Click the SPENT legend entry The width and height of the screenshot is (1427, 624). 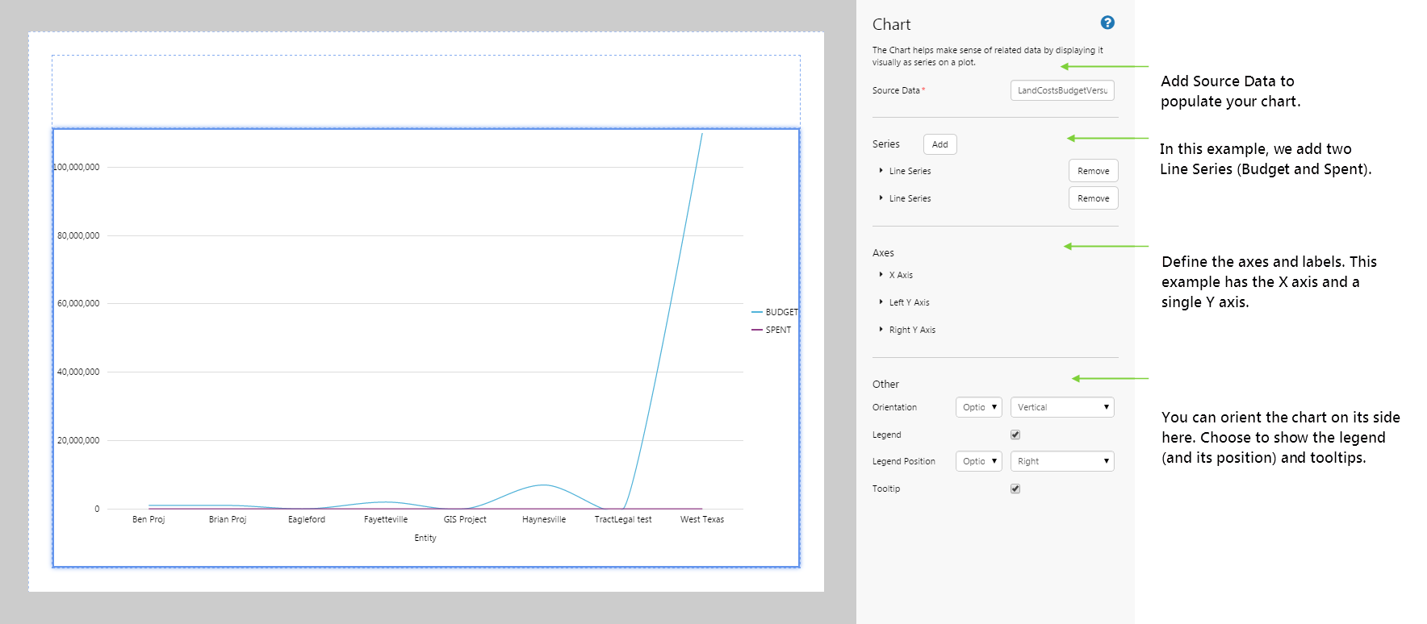coord(777,330)
